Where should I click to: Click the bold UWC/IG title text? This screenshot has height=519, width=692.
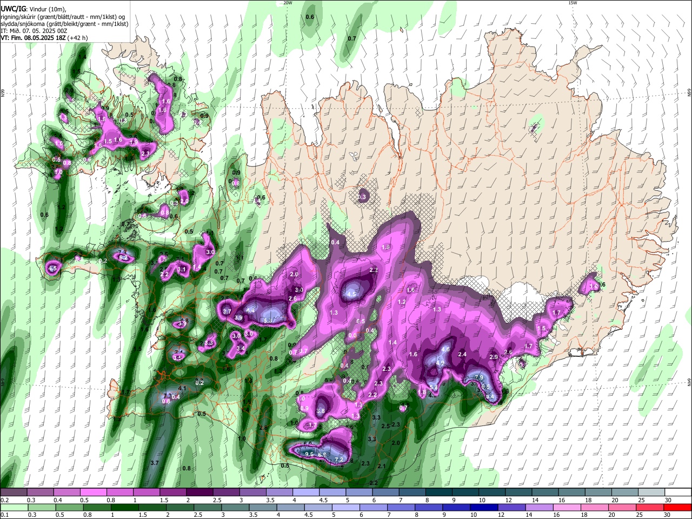pyautogui.click(x=13, y=9)
